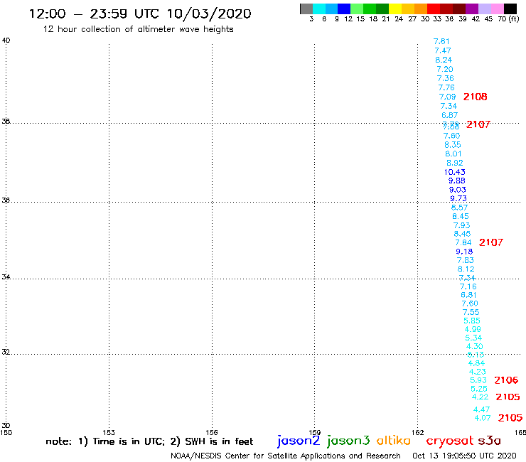This screenshot has width=526, height=462.
Task: Click the wave height value 8.35
Action: pos(453,145)
